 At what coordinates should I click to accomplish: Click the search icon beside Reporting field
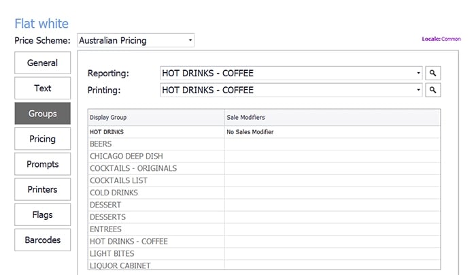[x=433, y=74]
